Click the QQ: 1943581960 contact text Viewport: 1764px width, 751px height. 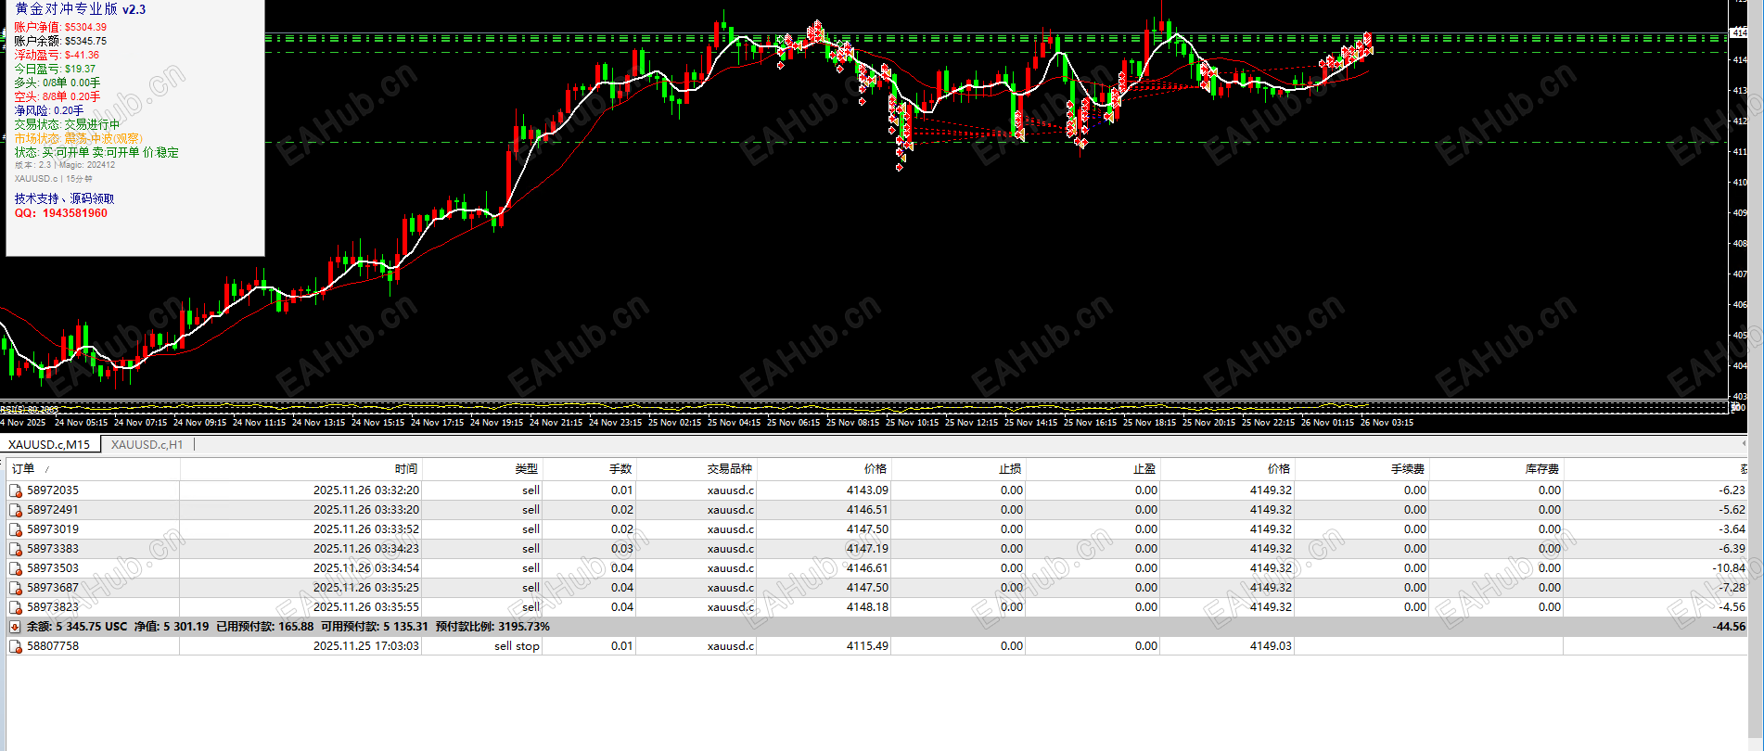click(x=61, y=213)
